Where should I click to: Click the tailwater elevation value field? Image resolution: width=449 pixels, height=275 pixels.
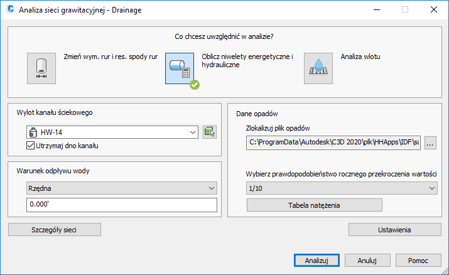coord(121,205)
